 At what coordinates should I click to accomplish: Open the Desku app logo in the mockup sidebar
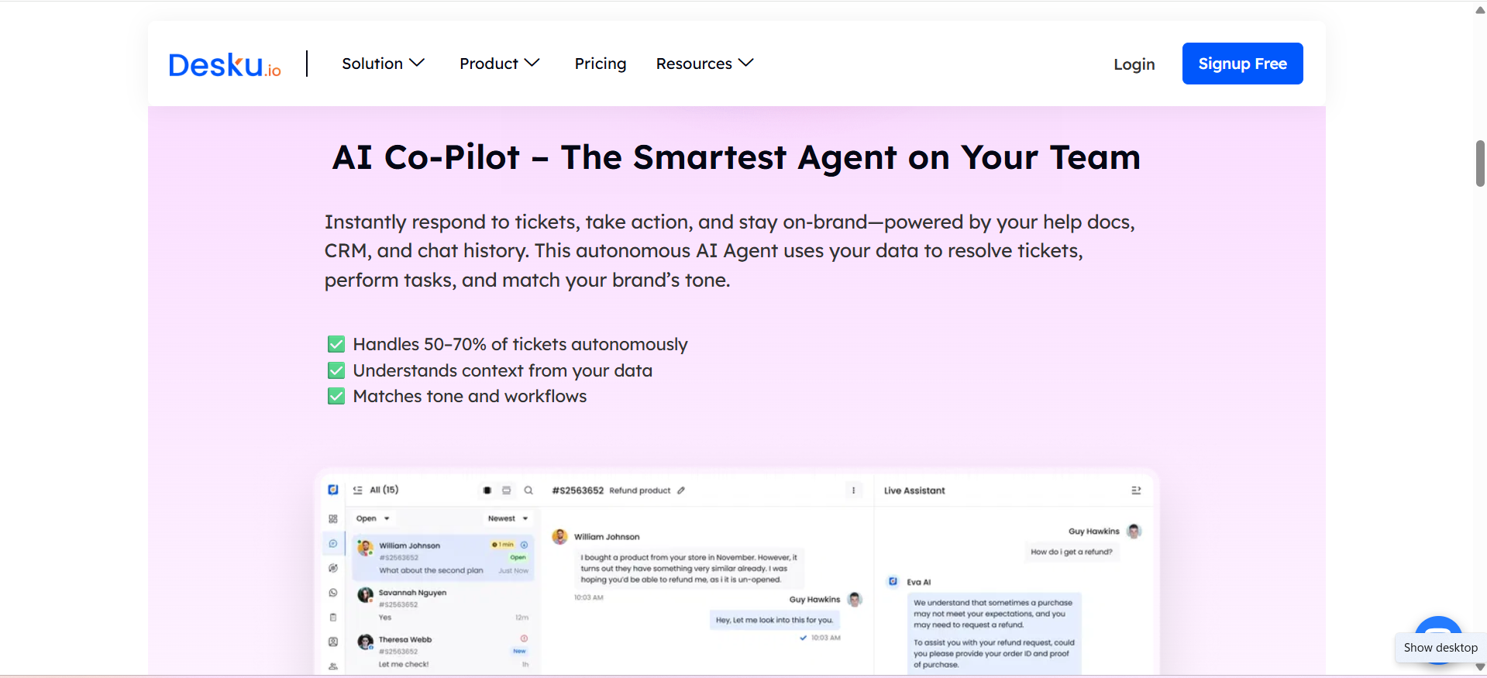click(x=333, y=490)
